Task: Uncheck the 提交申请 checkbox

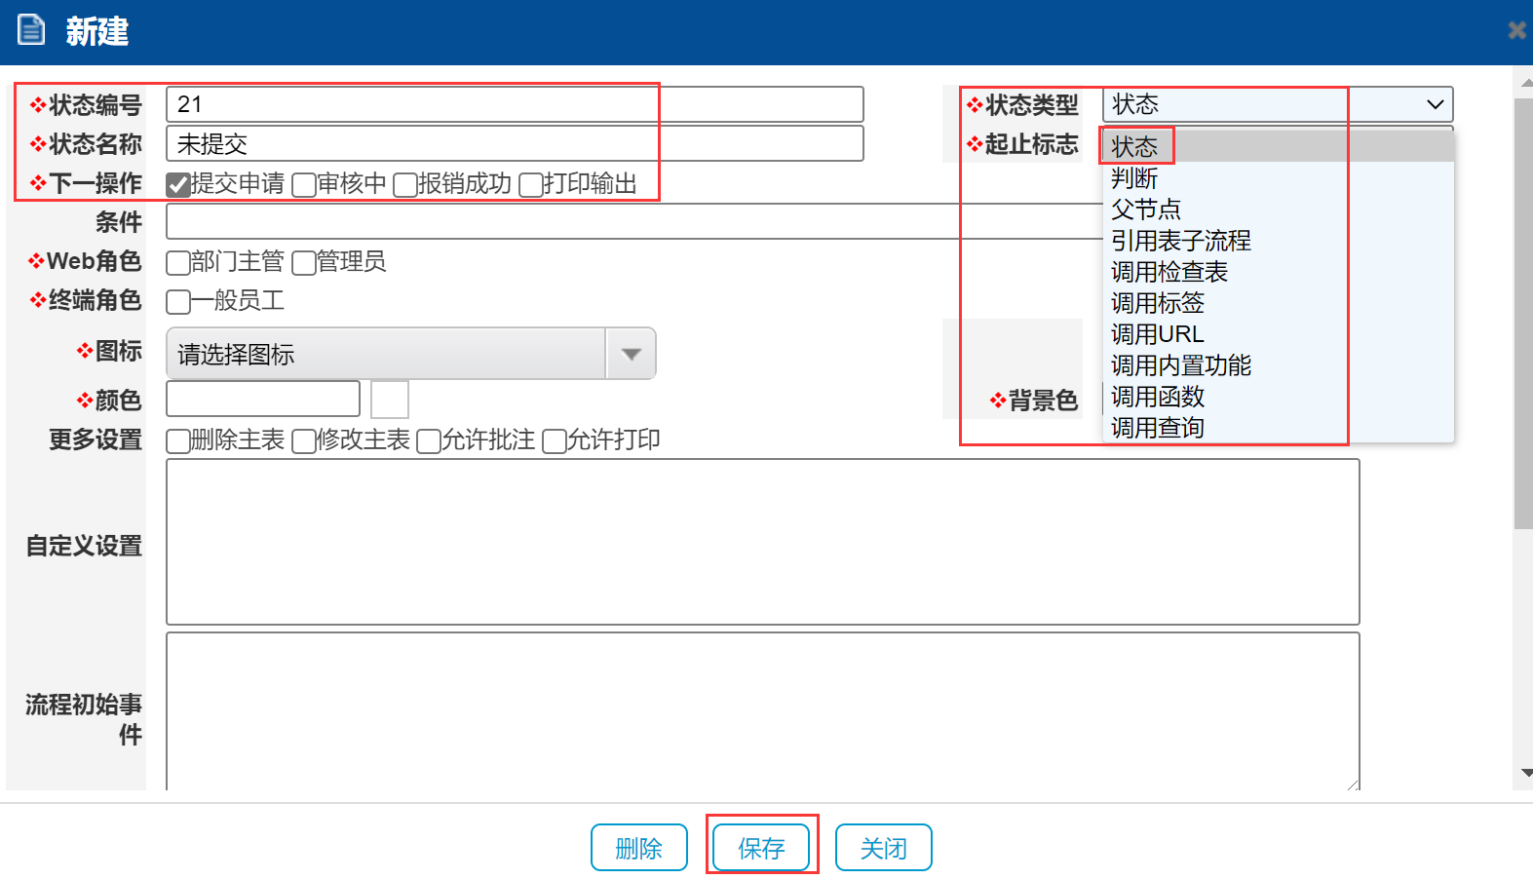Action: pos(177,184)
